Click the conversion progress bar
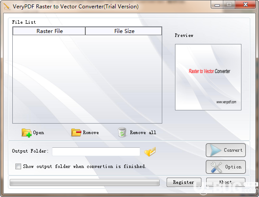 pos(84,182)
